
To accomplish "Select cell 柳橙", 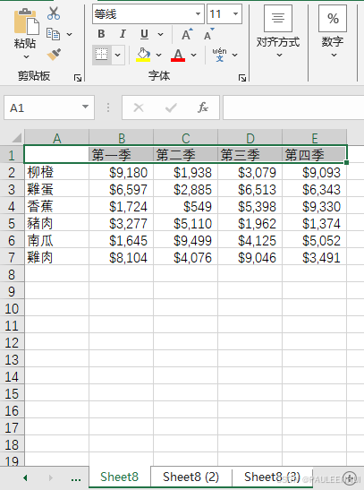I will coord(56,172).
